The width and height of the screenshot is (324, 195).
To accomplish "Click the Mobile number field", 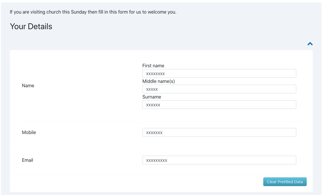I will click(x=219, y=132).
